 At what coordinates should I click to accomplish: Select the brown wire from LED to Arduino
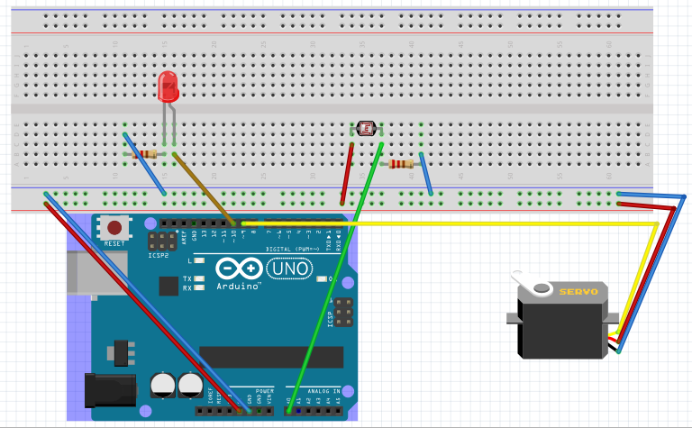[x=204, y=189]
